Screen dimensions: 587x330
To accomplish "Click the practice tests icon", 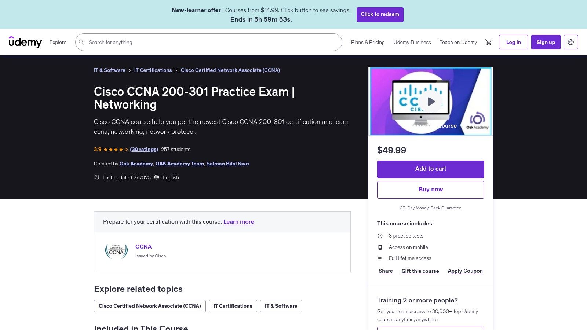I will (x=380, y=236).
